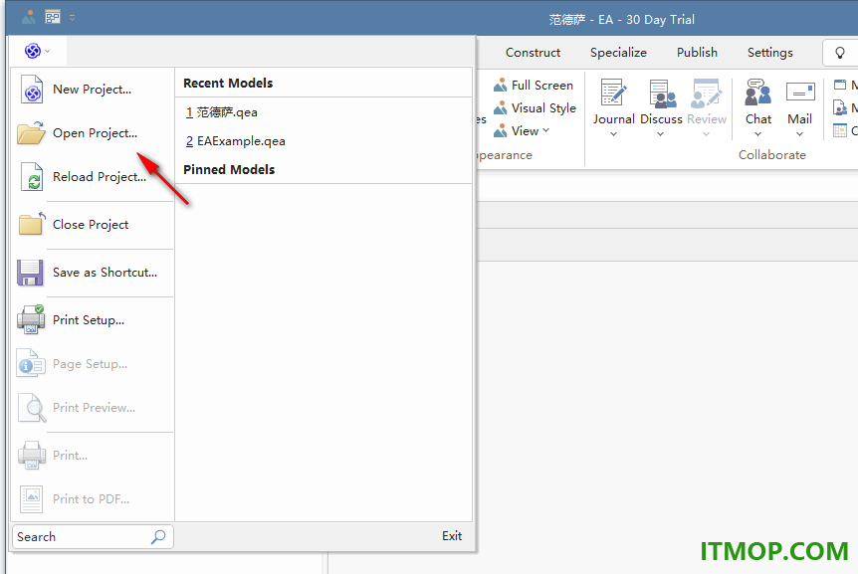The width and height of the screenshot is (858, 574).
Task: Click the workspace layout icon in title bar
Action: pyautogui.click(x=53, y=18)
